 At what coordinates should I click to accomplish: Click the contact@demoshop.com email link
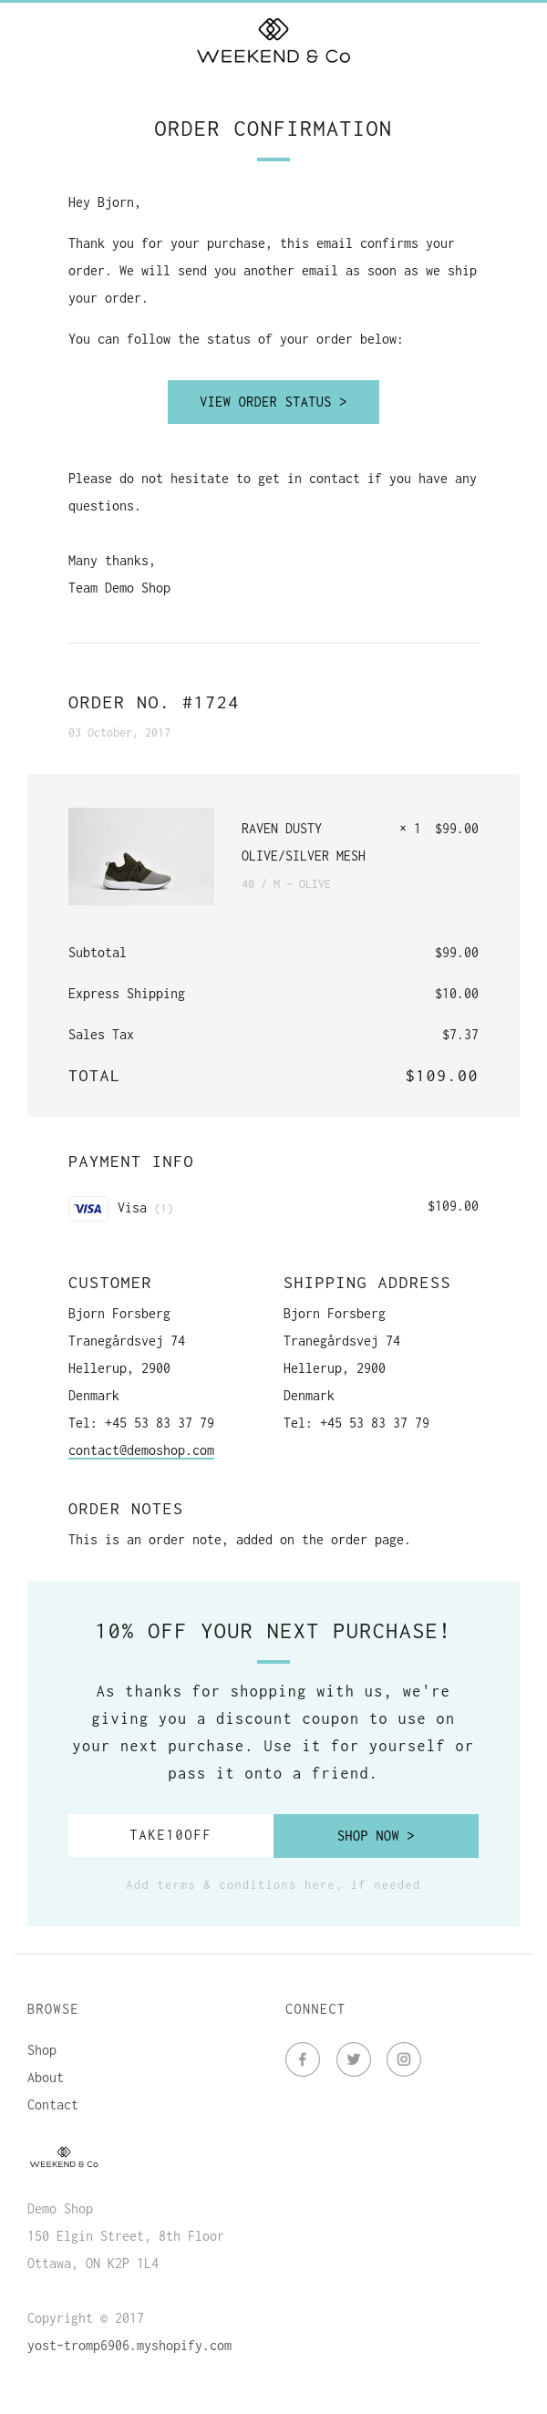140,1449
